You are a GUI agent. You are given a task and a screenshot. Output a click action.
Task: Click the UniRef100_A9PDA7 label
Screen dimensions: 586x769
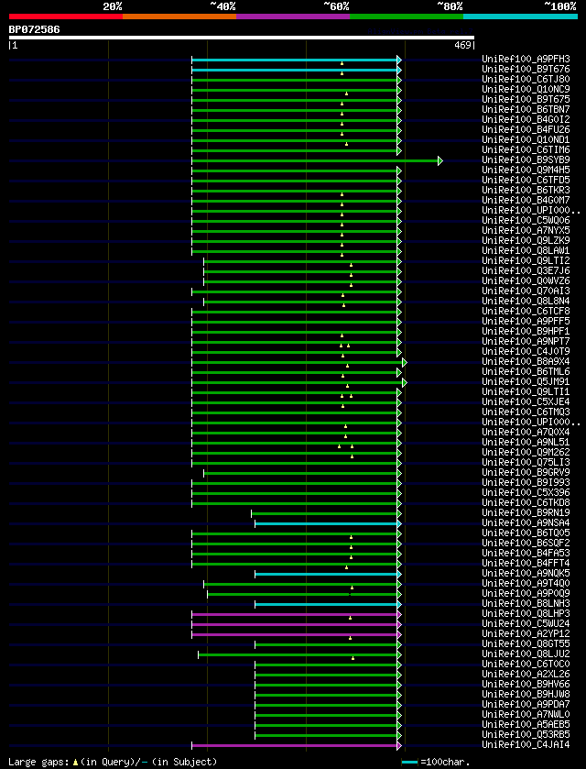tap(526, 704)
